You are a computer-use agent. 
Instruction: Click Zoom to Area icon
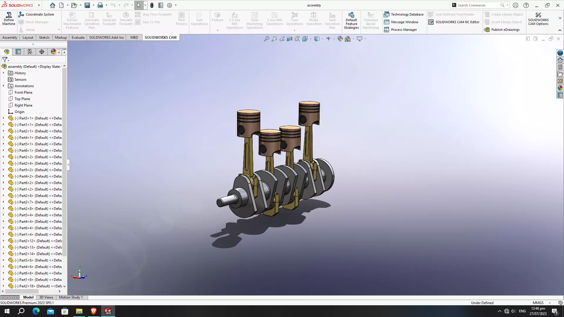tap(274, 39)
